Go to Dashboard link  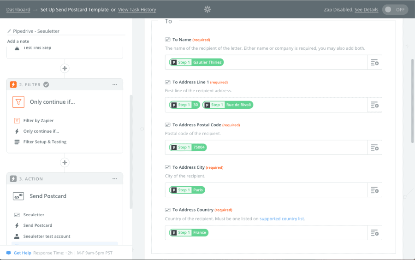click(x=18, y=10)
